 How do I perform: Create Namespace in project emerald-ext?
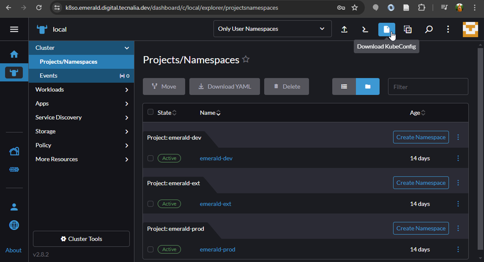pyautogui.click(x=421, y=183)
